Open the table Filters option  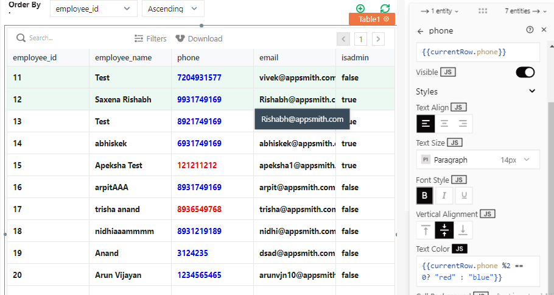pyautogui.click(x=150, y=38)
